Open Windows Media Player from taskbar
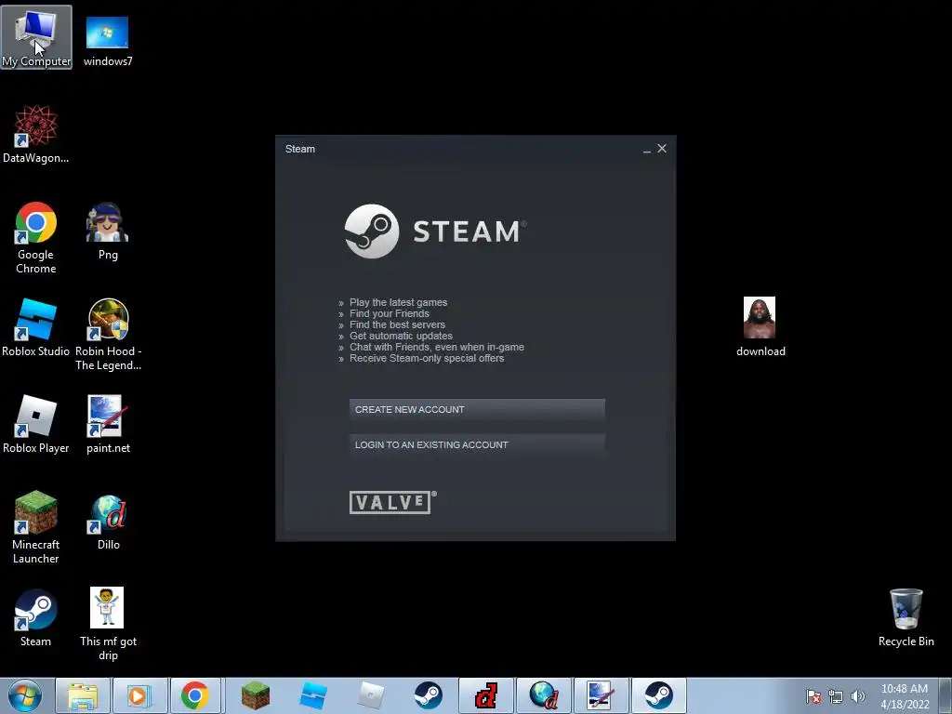952x714 pixels. (x=139, y=695)
